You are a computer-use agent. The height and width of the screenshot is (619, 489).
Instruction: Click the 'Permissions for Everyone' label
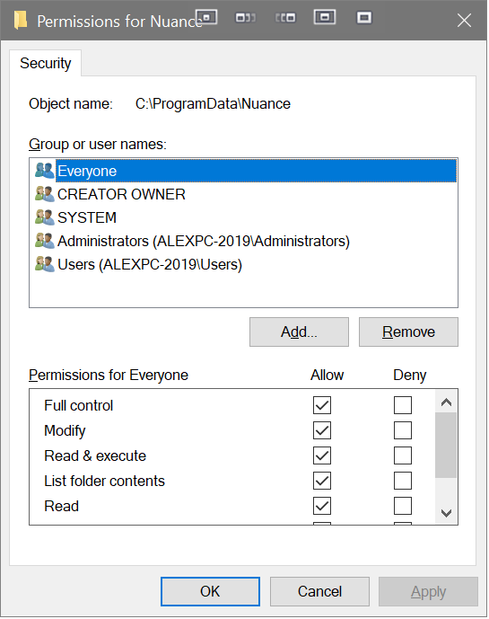point(109,375)
